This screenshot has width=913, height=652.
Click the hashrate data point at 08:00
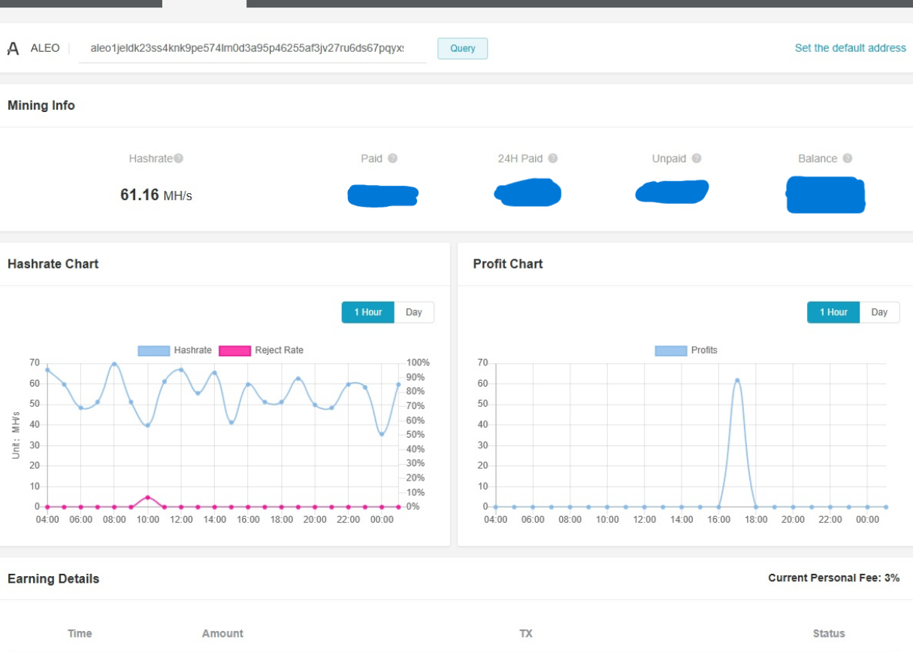pyautogui.click(x=114, y=364)
